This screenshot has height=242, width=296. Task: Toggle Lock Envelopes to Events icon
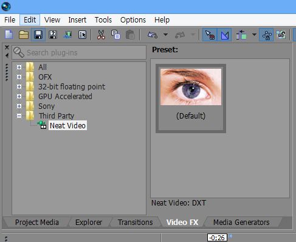(267, 35)
